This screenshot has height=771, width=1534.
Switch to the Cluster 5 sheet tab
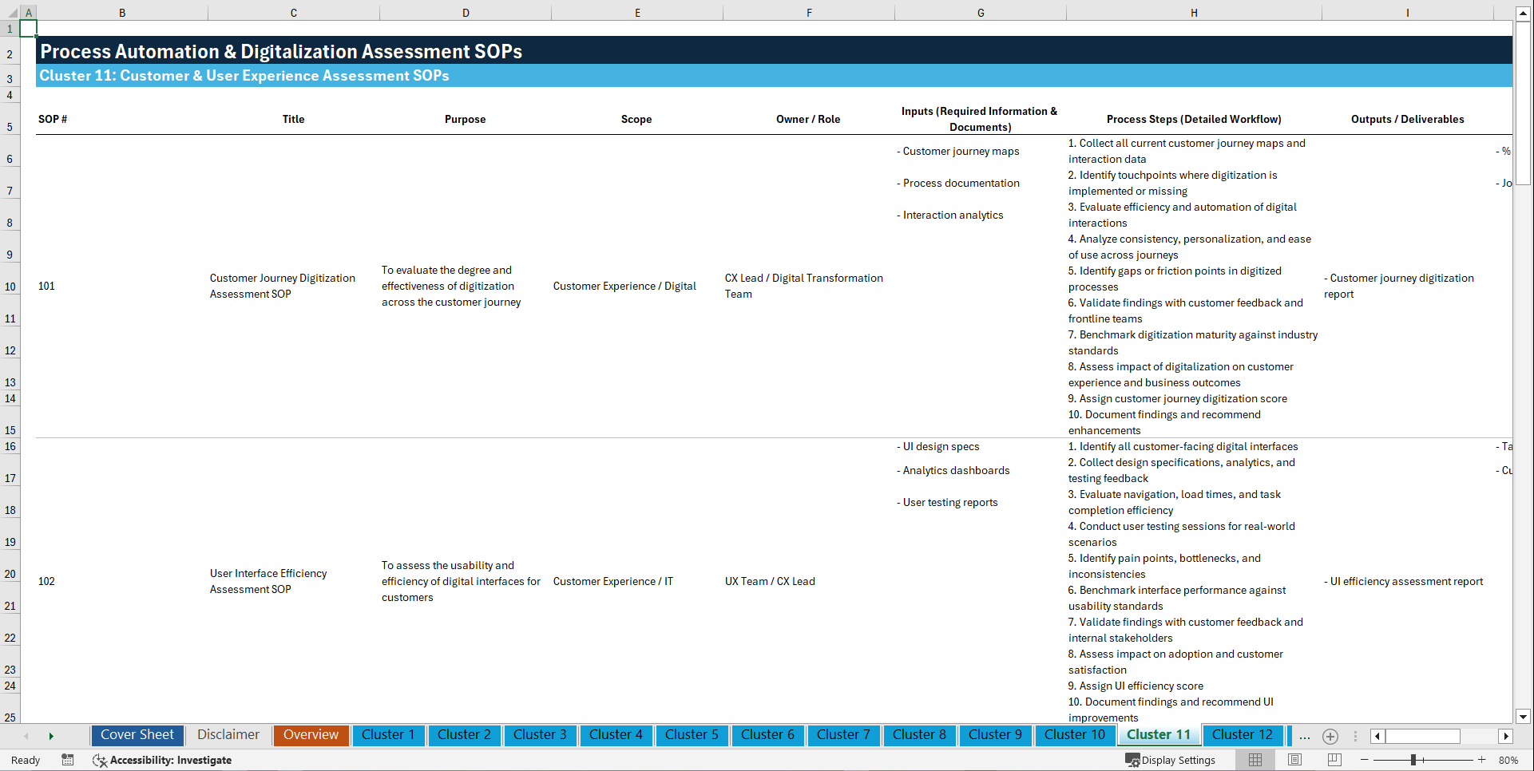(692, 735)
